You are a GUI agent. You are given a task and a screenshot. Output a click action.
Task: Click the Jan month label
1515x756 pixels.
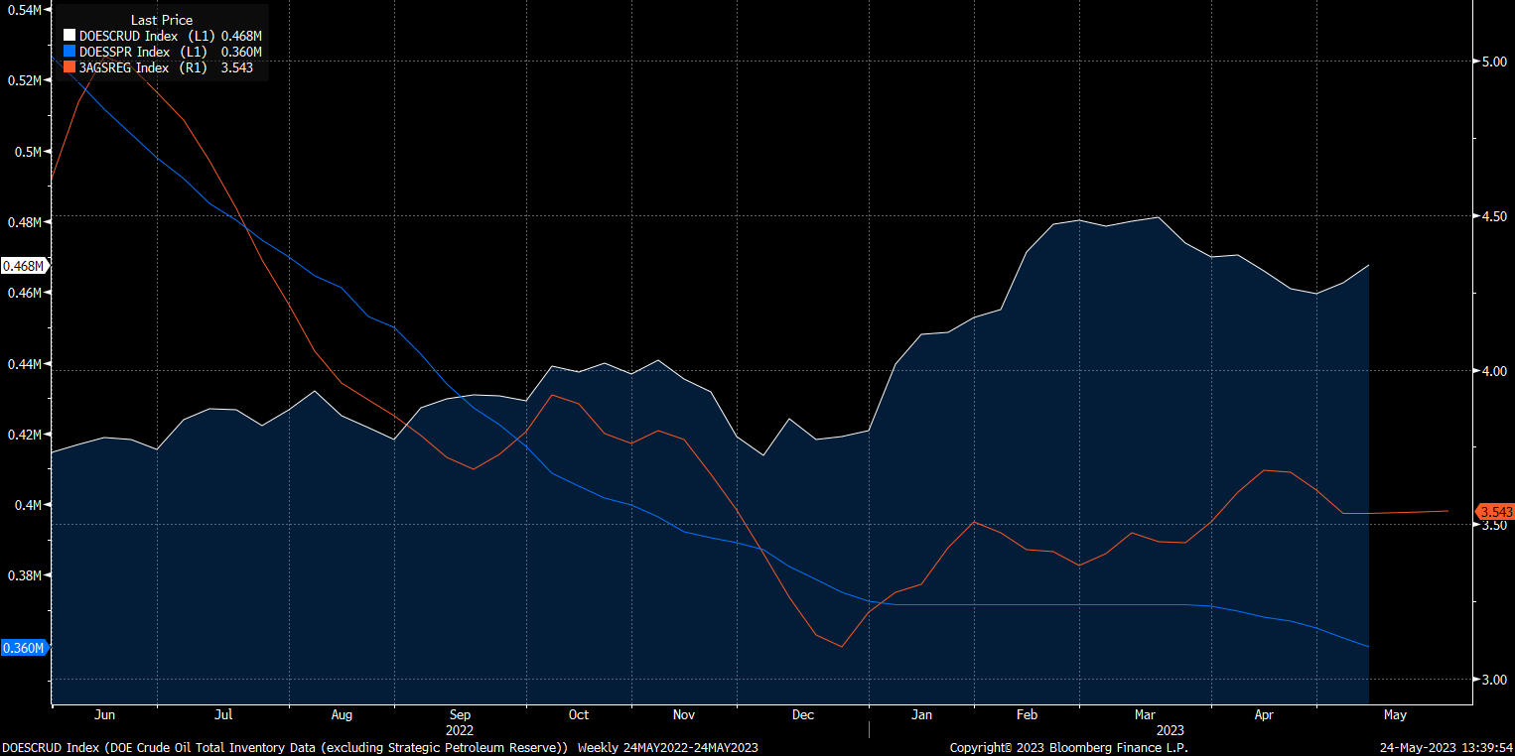[921, 714]
